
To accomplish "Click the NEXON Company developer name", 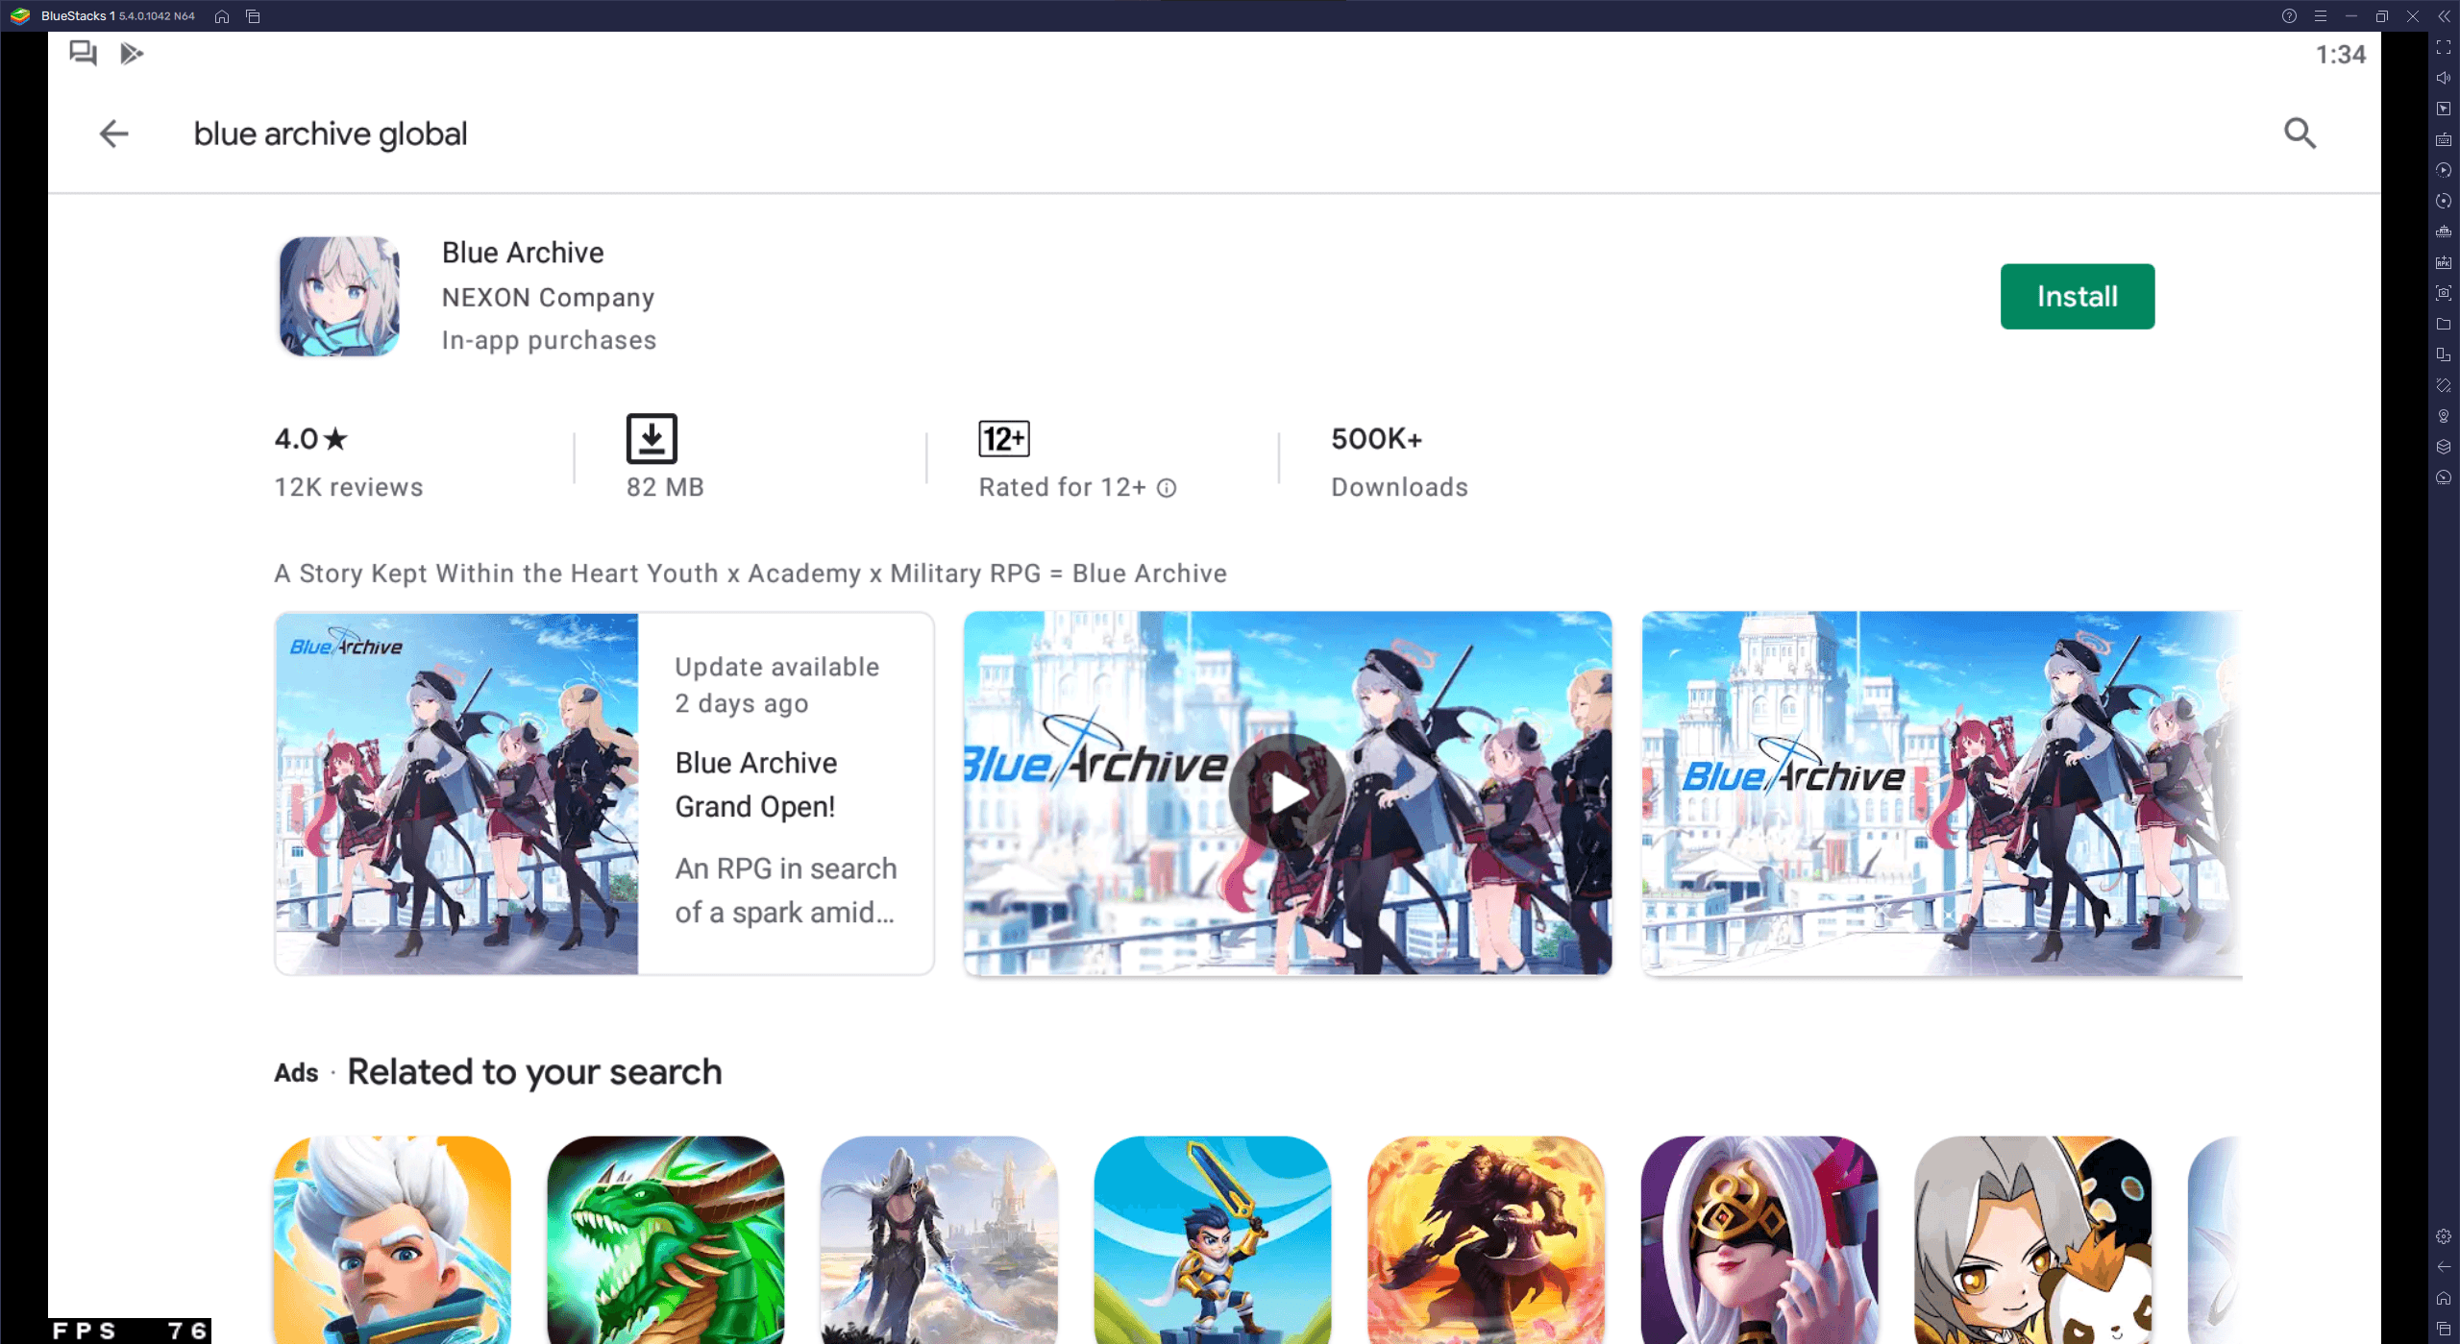I will point(548,298).
